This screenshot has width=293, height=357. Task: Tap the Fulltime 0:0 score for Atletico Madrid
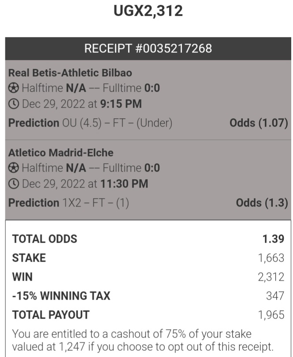(131, 168)
